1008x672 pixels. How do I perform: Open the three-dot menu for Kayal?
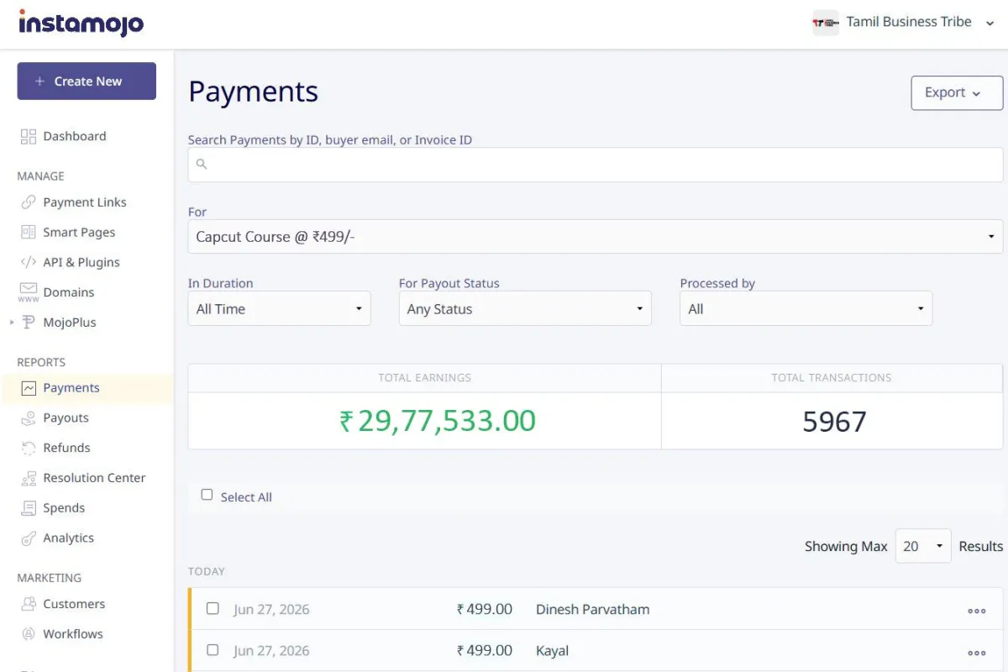pyautogui.click(x=976, y=653)
